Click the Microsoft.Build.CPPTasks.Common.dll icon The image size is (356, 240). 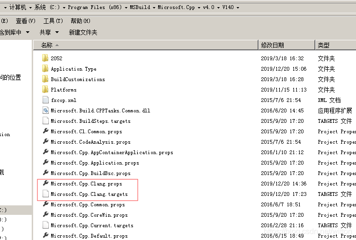click(45, 111)
